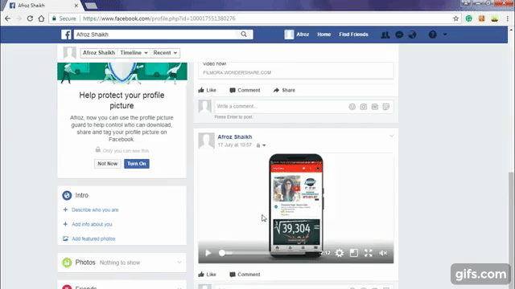Image resolution: width=515 pixels, height=289 pixels.
Task: Click the browser address bar URL
Action: (x=159, y=18)
